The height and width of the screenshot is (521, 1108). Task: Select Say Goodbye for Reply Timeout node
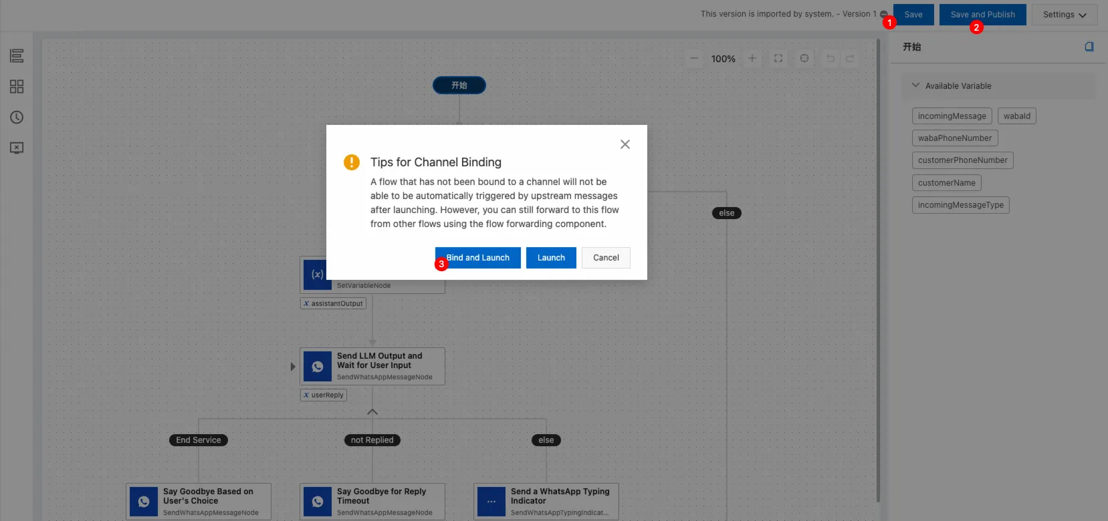372,501
